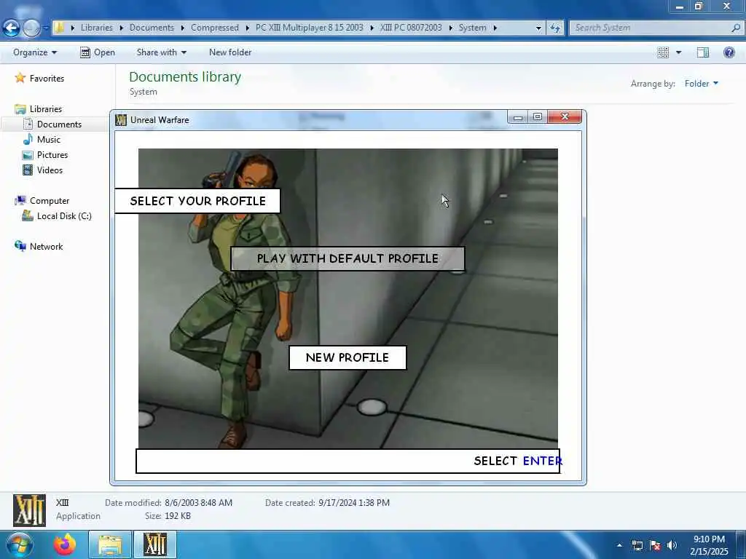Go to Compressed folder in the breadcrumb
The image size is (746, 559).
(215, 28)
